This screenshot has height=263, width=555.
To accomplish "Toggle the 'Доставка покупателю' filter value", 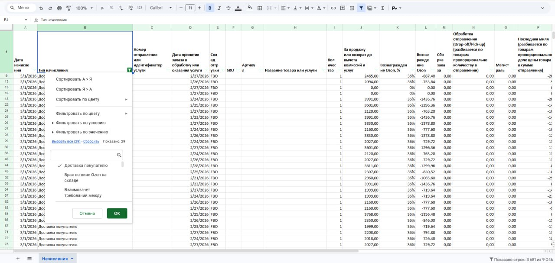I will pyautogui.click(x=86, y=166).
